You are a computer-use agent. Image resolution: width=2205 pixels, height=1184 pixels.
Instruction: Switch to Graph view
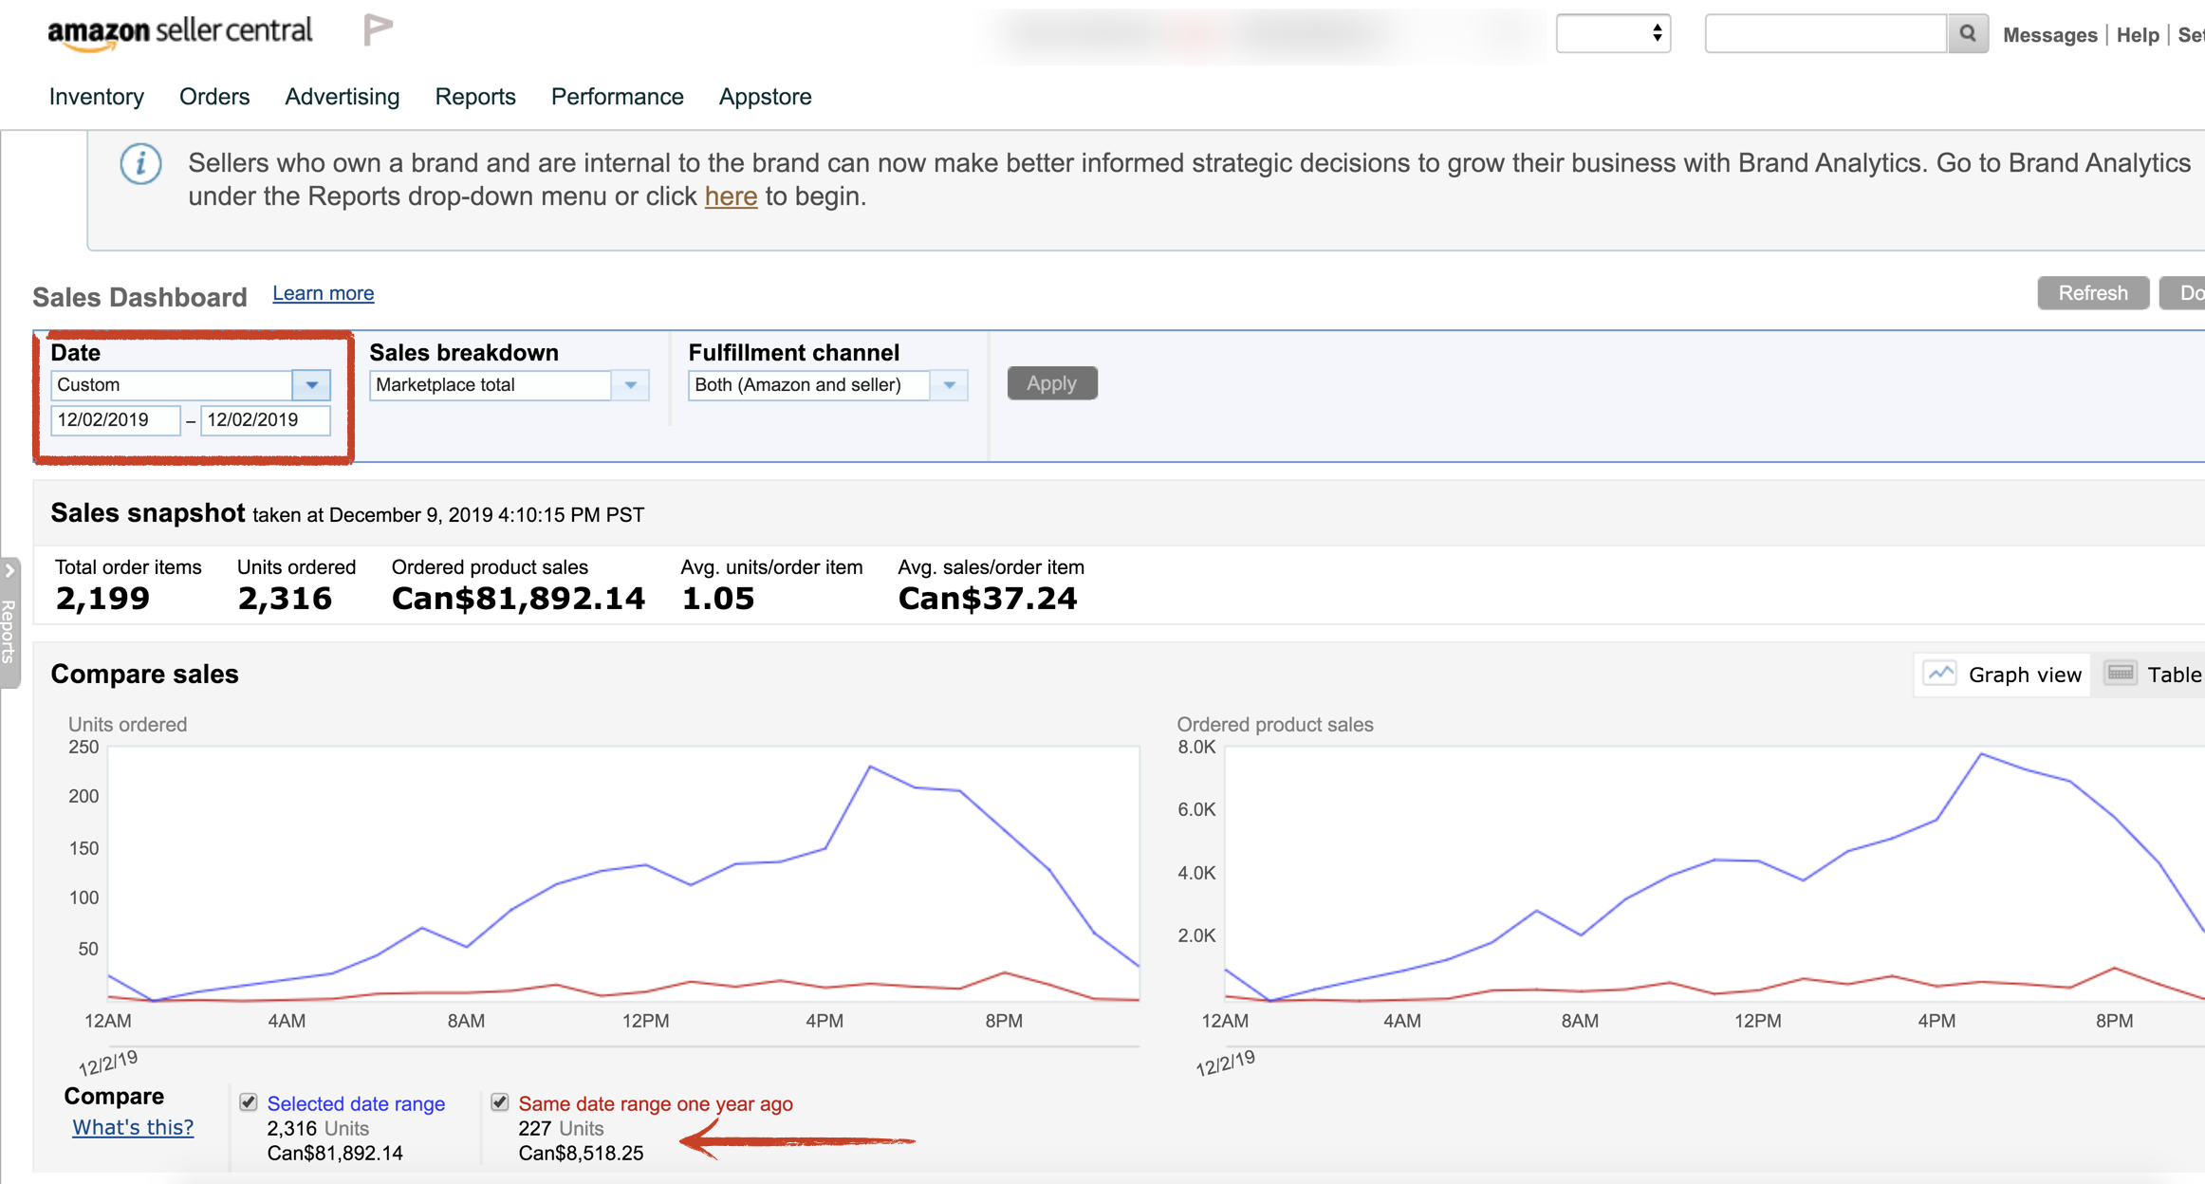coord(2002,675)
